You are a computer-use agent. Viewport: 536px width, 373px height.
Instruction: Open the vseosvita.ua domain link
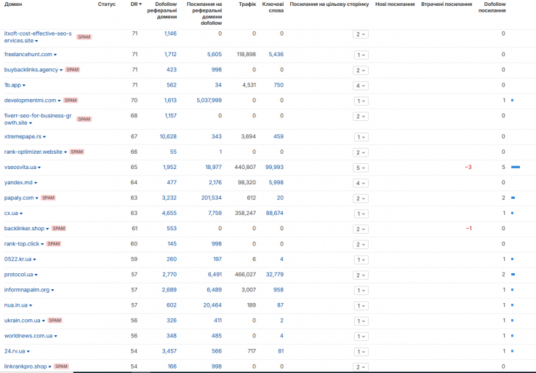[20, 167]
